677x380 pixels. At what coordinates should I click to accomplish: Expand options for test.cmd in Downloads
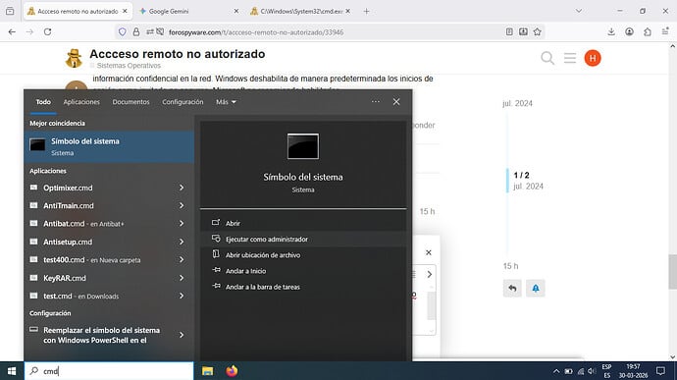(x=182, y=297)
